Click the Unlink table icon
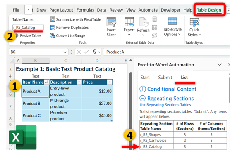Screen dimensions: 230x160 pos(155,35)
